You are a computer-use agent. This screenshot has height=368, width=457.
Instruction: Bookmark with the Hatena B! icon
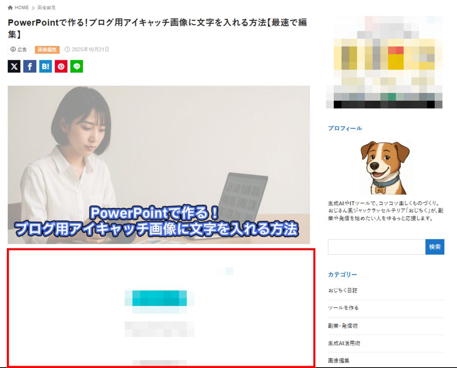(x=45, y=66)
